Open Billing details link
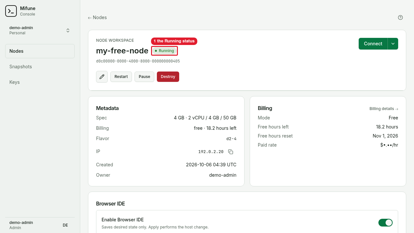Viewport: 414px width, 233px height. (384, 109)
